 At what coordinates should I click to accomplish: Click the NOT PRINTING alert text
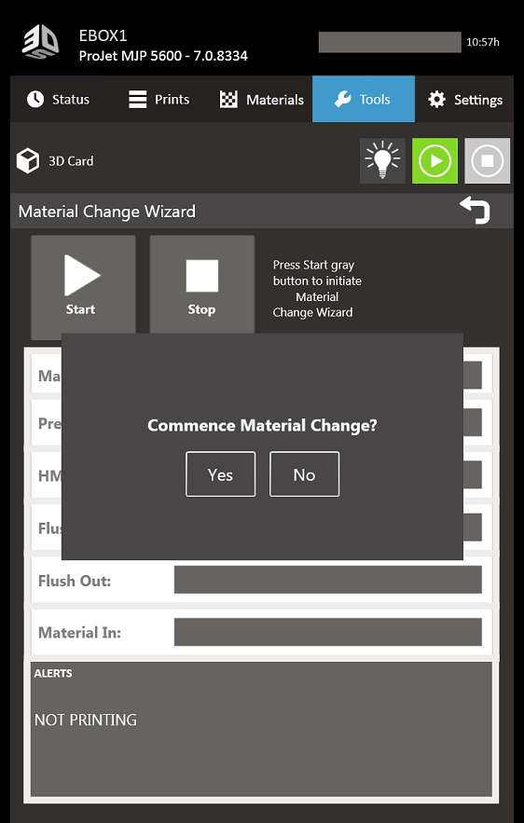pos(86,720)
